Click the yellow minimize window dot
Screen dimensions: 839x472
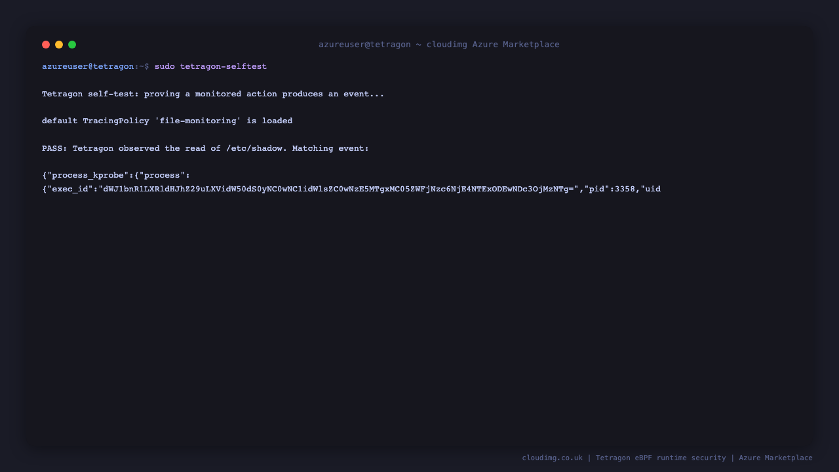[x=59, y=45]
